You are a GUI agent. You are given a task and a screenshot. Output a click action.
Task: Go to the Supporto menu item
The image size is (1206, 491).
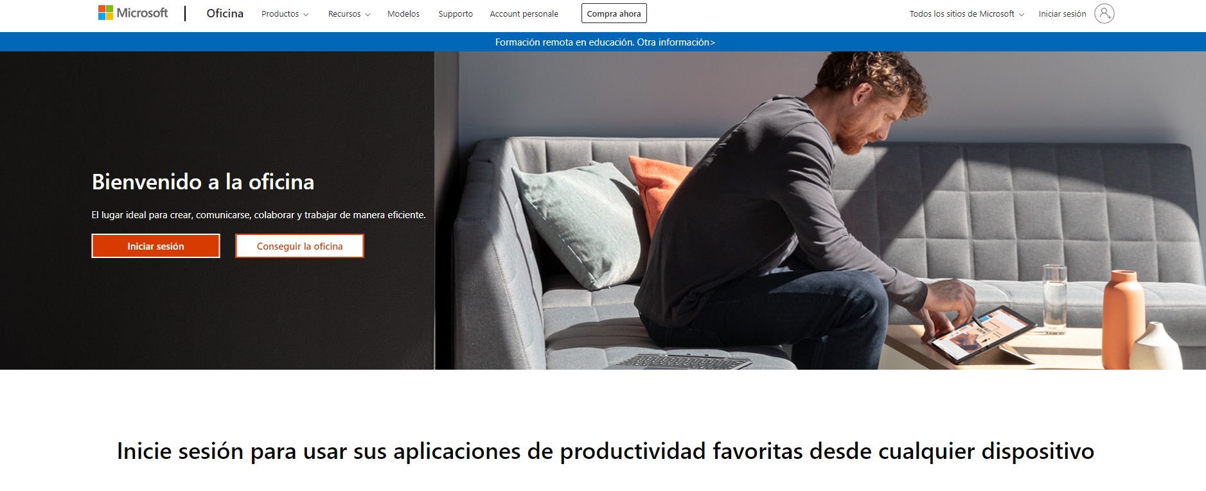456,13
